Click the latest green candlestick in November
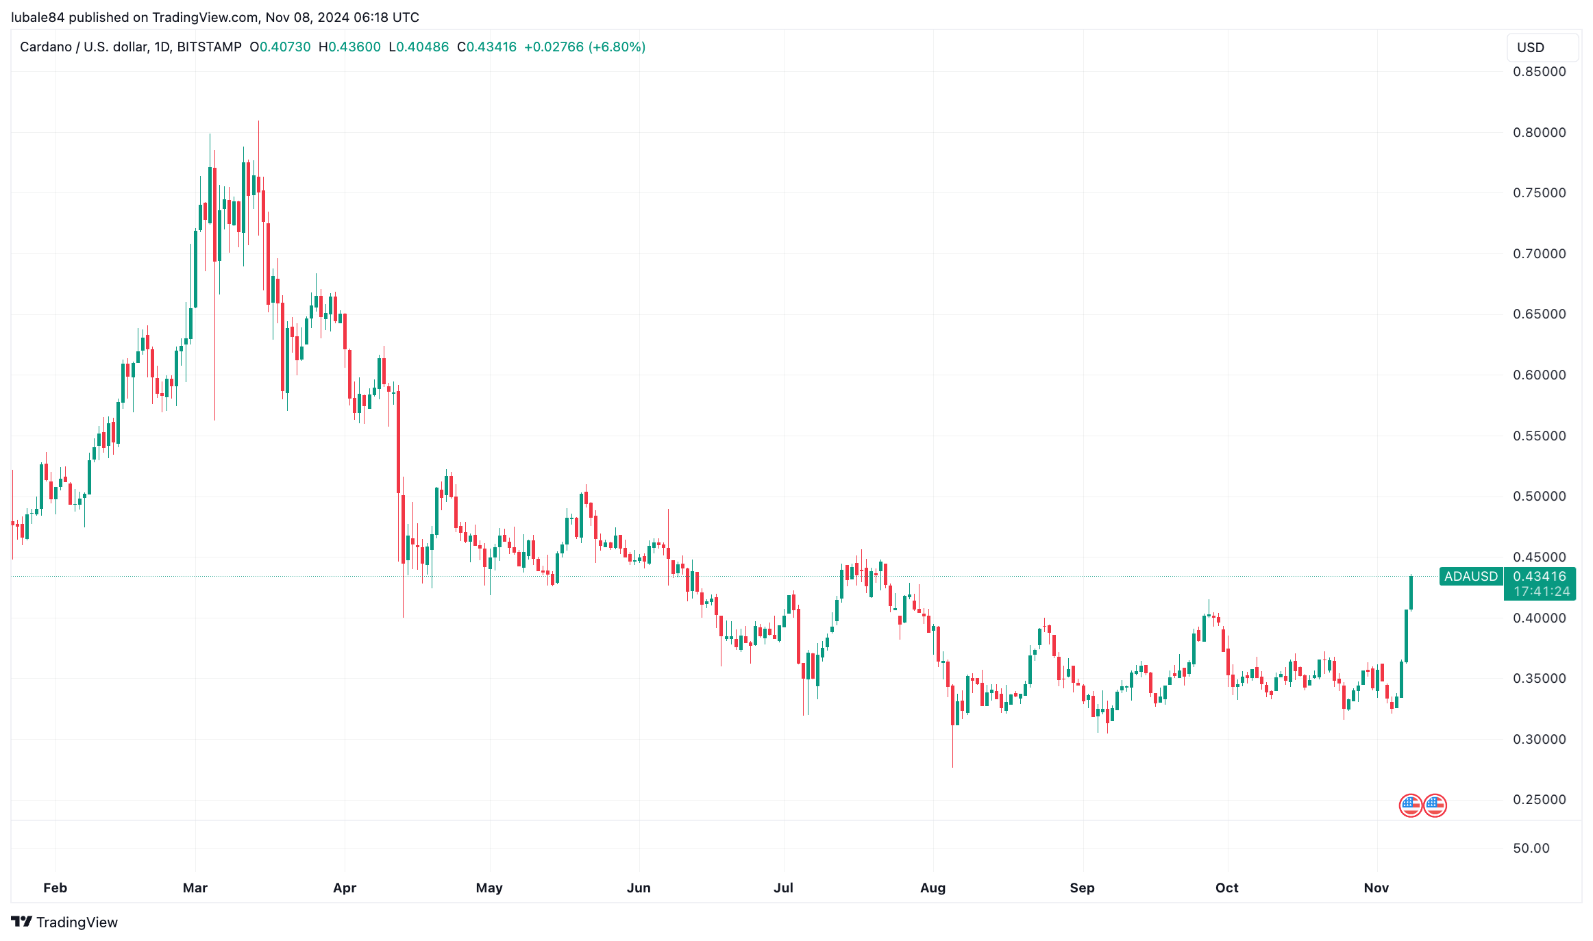 pyautogui.click(x=1411, y=592)
